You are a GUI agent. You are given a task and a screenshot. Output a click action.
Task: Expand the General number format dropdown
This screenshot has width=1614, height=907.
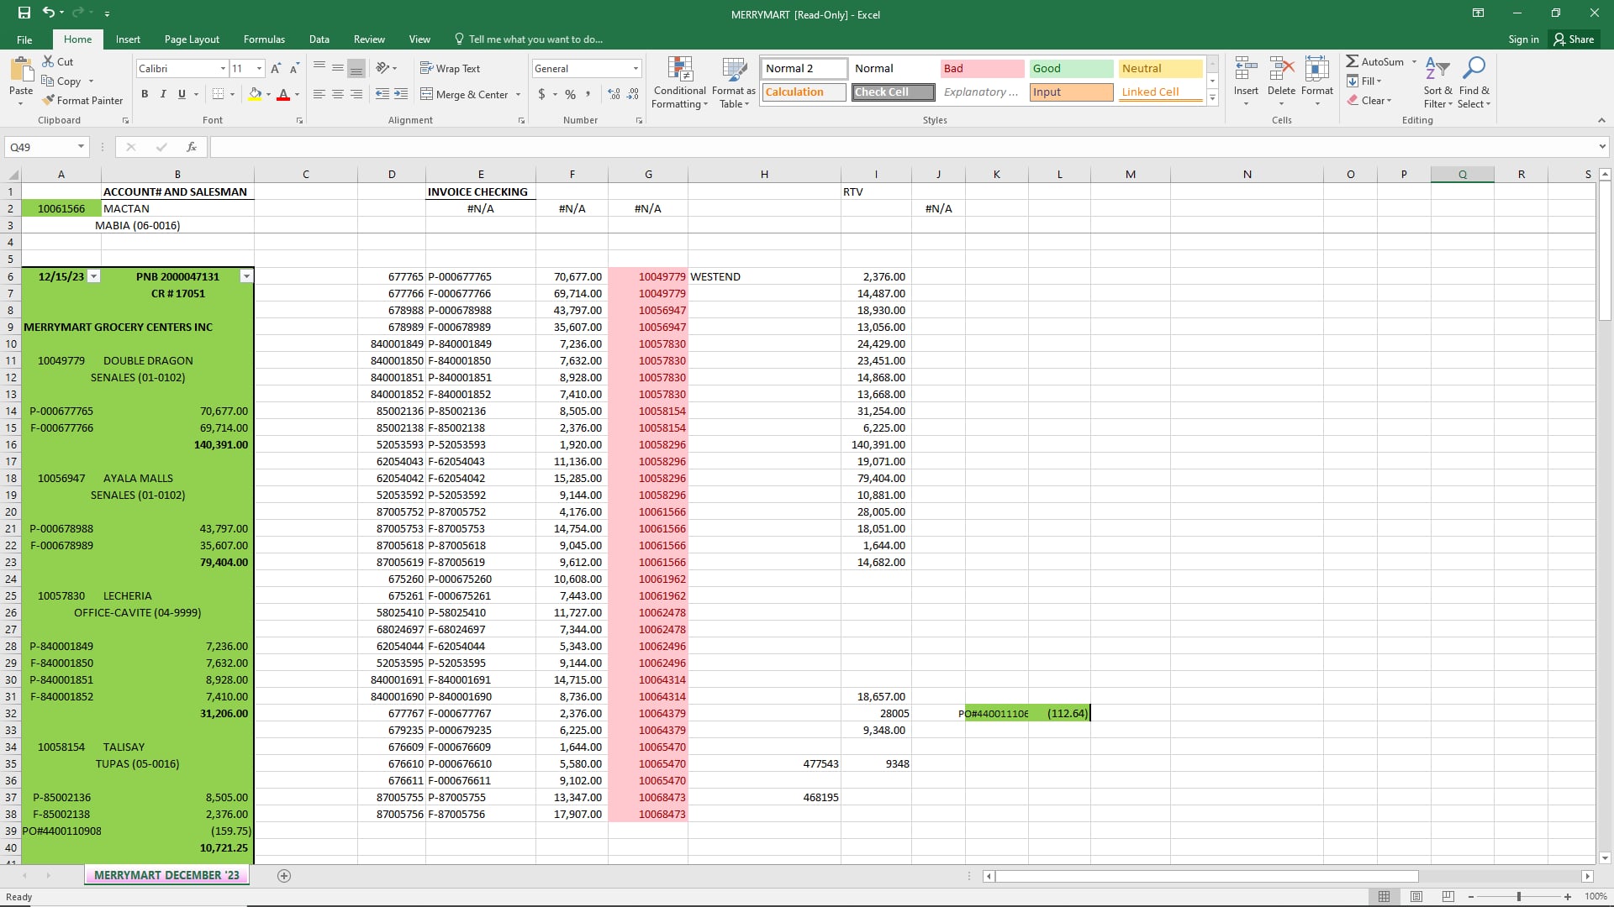636,69
